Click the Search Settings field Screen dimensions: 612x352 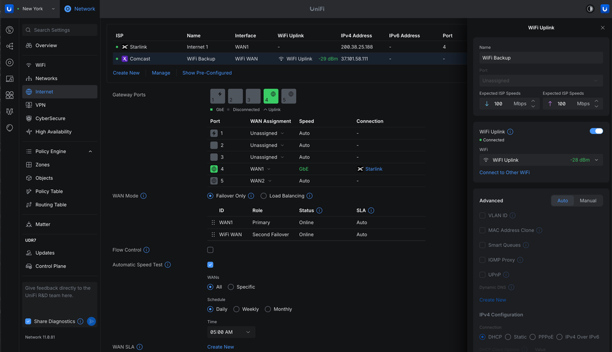click(x=60, y=30)
